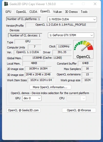Image resolution: width=103 pixels, height=142 pixels.
Task: Switch to the GPU tab
Action: pos(8,12)
